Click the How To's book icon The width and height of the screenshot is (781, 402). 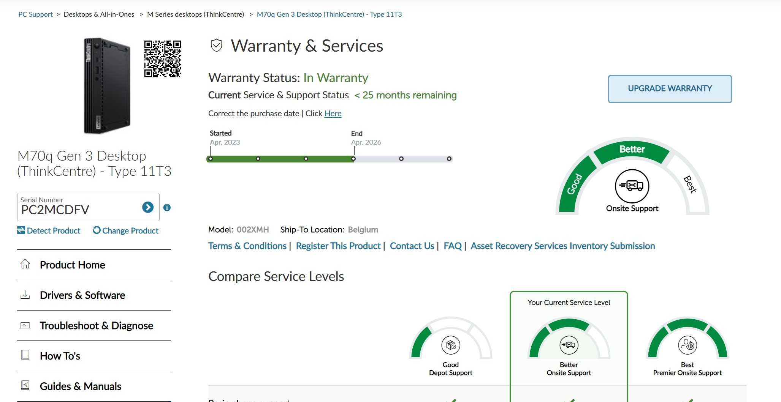point(25,355)
